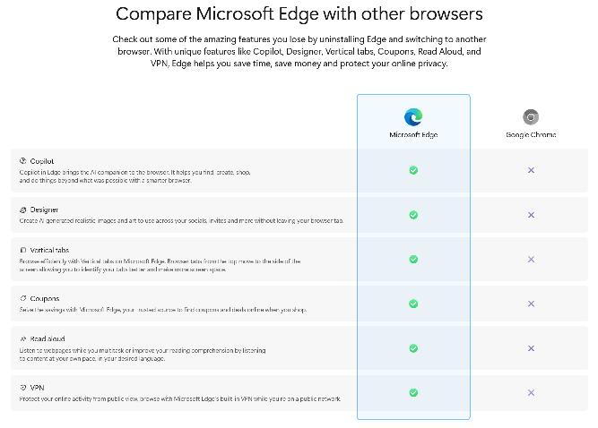
Task: Click the Vertical tabs feature icon
Action: [22, 251]
